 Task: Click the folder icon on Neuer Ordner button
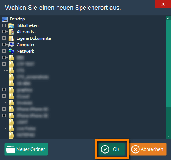click(11, 149)
